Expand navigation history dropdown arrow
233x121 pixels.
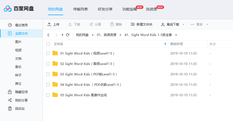pyautogui.click(x=62, y=35)
